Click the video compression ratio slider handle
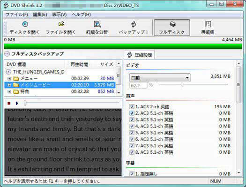The height and width of the screenshot is (187, 246). tap(182, 85)
